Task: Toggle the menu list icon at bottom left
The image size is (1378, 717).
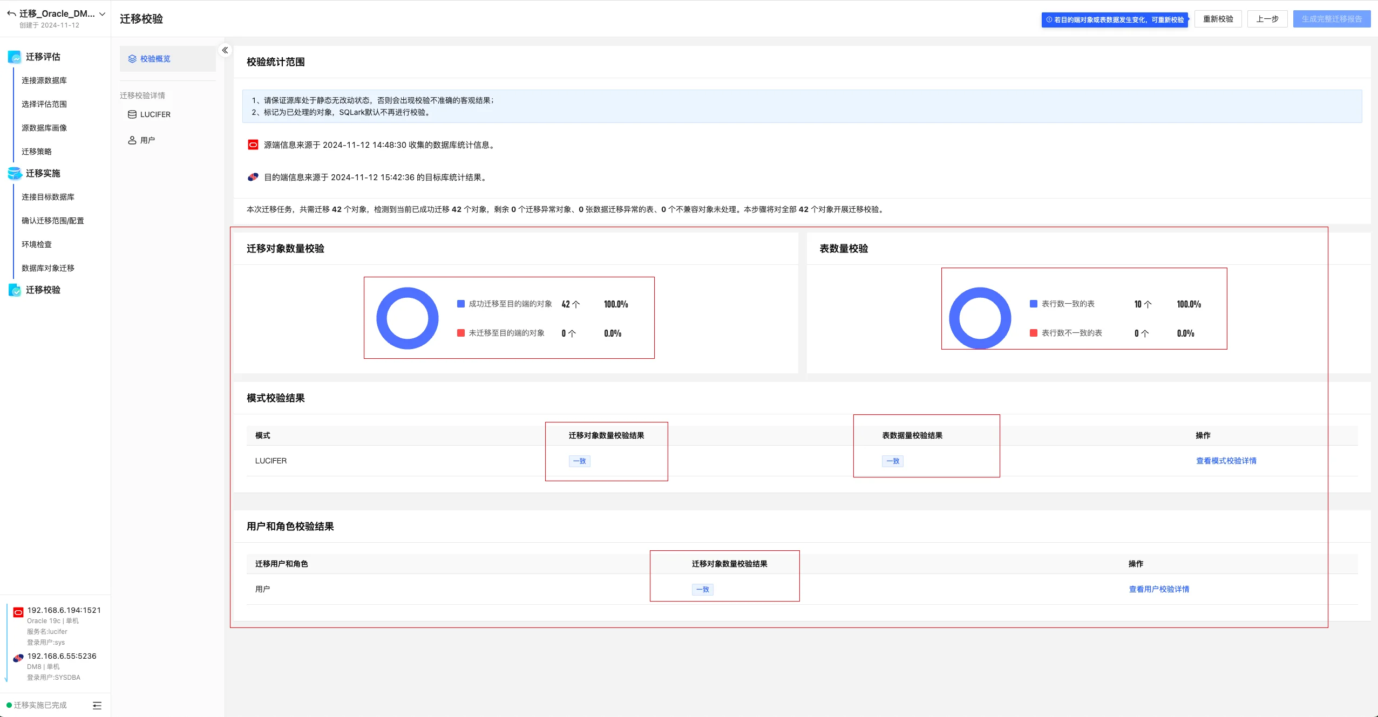Action: (97, 706)
